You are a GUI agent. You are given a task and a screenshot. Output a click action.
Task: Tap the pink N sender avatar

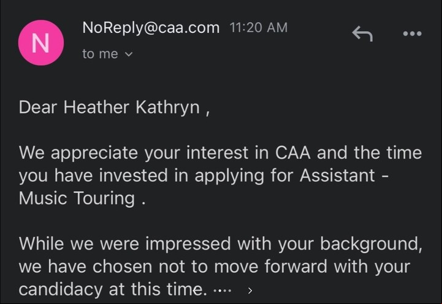pos(41,43)
